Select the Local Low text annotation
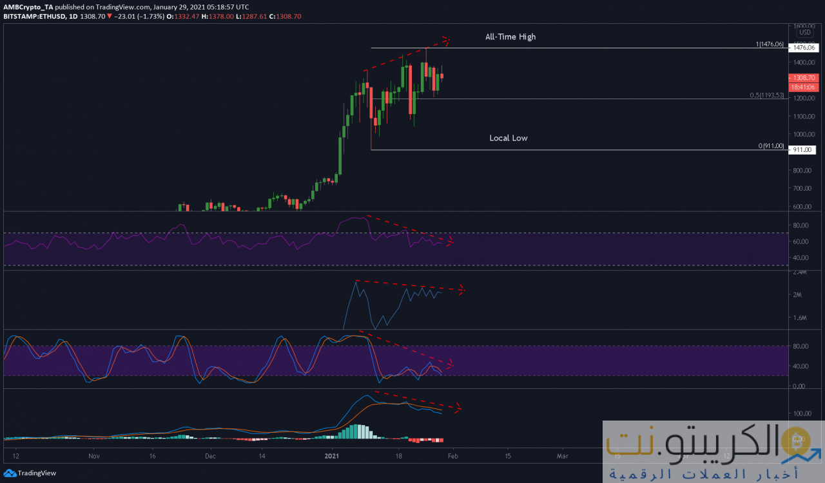Image resolution: width=825 pixels, height=483 pixels. click(x=508, y=138)
